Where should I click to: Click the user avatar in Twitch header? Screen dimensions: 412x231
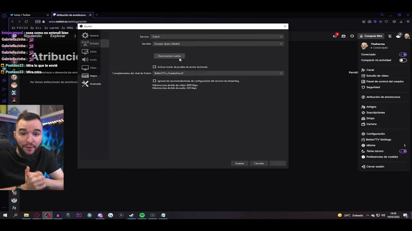(x=407, y=36)
